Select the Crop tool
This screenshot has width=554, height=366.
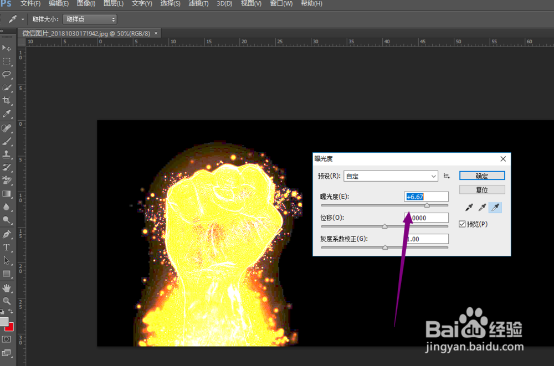click(x=6, y=100)
